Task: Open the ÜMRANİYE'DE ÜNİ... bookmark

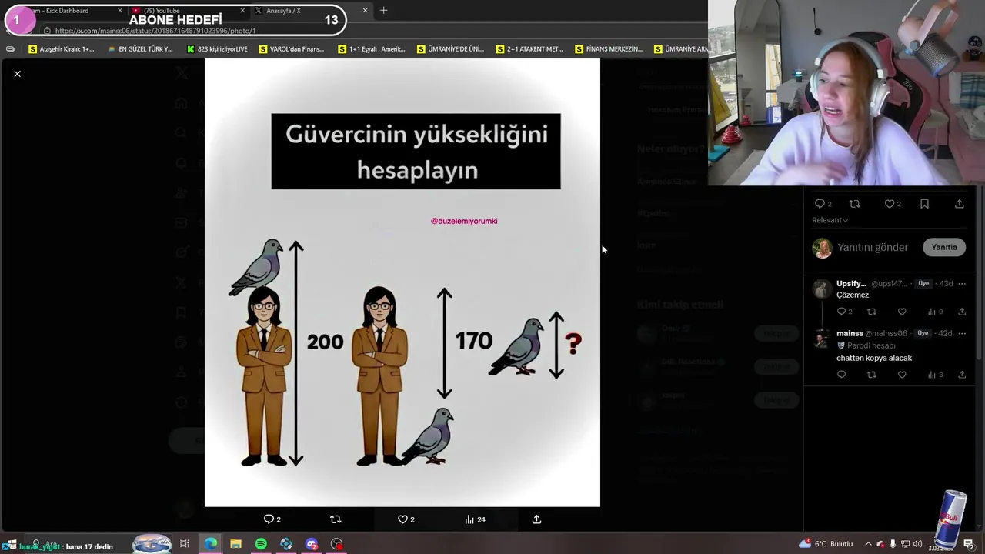Action: (x=450, y=49)
